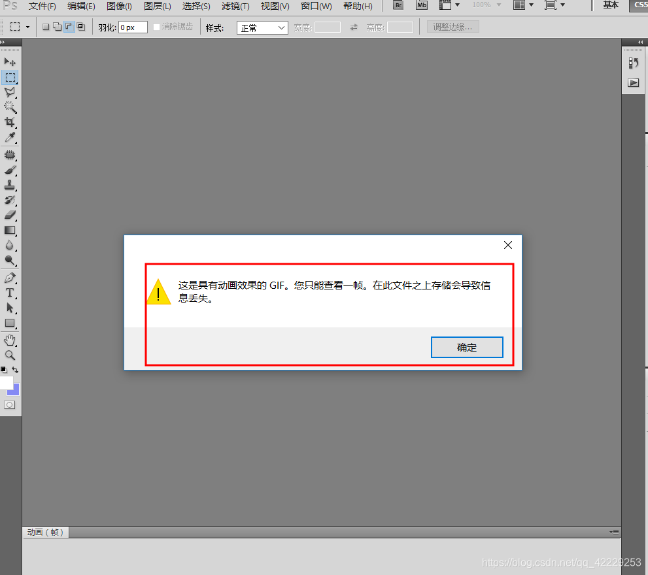The width and height of the screenshot is (648, 575).
Task: Select the Horizontal Type tool
Action: click(x=10, y=293)
